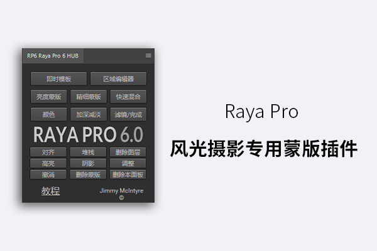377x251 pixels.
Task: Open the 滤镜/完成 module
Action: click(128, 115)
